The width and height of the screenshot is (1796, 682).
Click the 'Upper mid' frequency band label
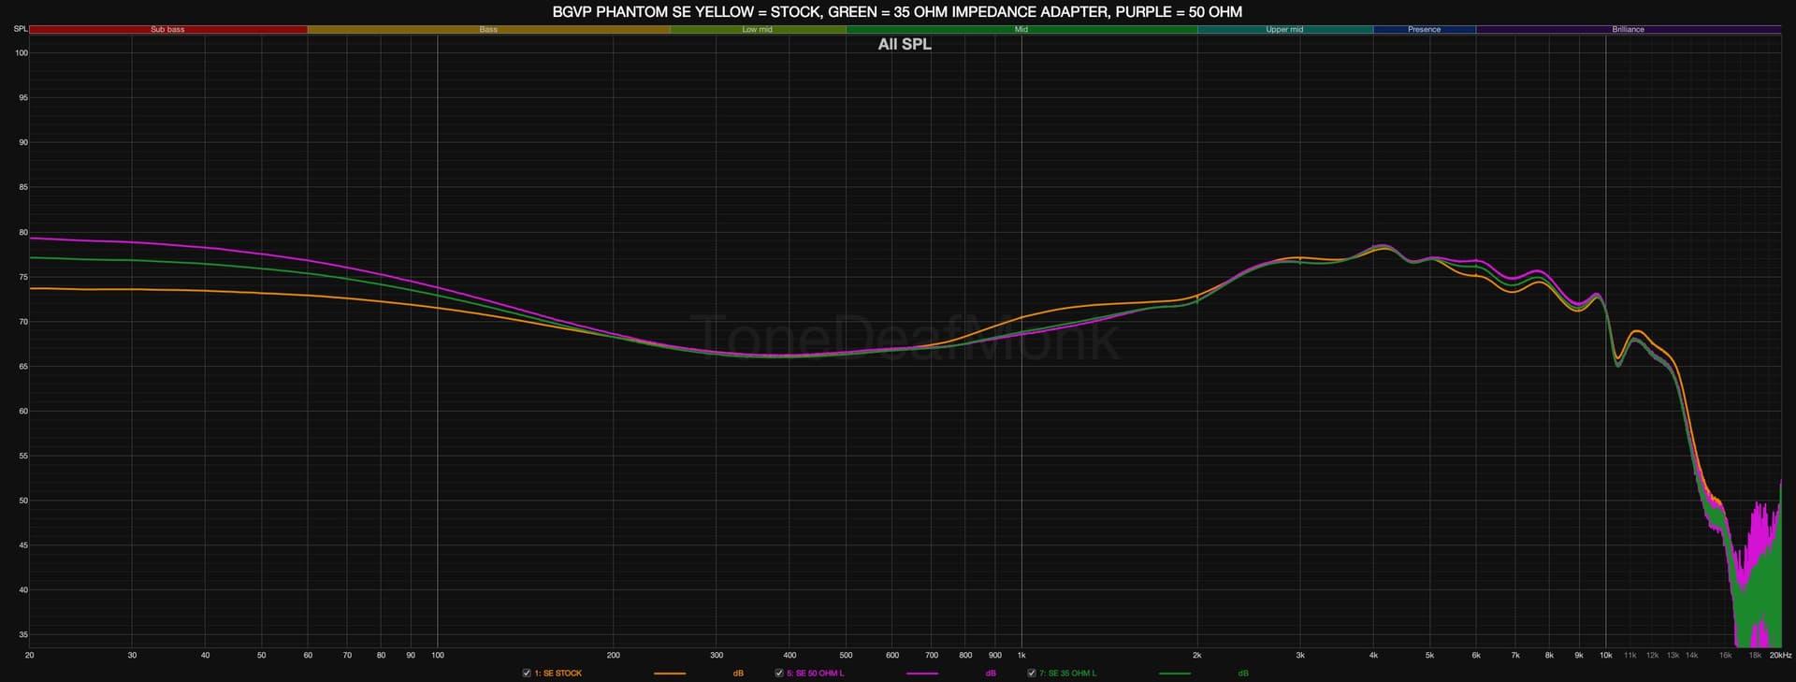pos(1284,30)
